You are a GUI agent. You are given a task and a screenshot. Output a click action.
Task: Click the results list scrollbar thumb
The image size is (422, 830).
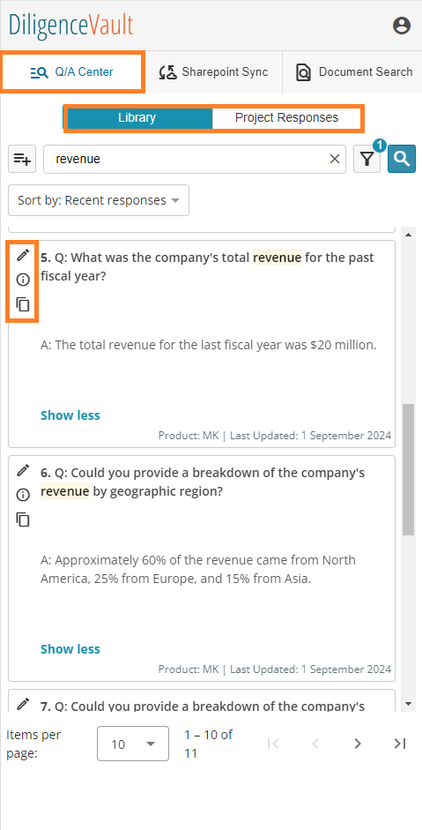click(408, 470)
